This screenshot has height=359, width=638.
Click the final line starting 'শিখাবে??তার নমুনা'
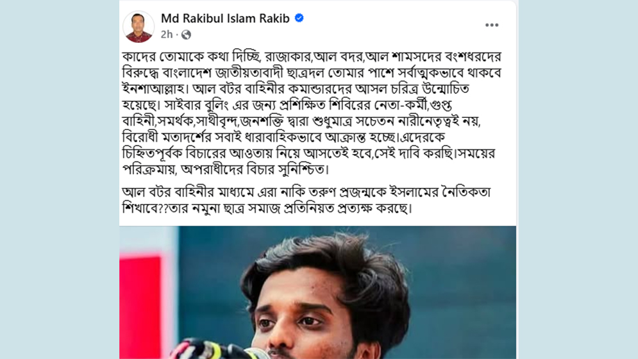pos(267,208)
